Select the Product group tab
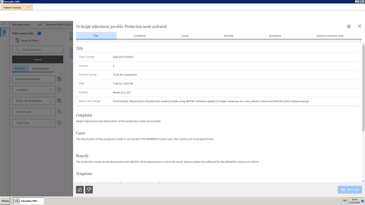The height and width of the screenshot is (205, 365). pyautogui.click(x=40, y=68)
